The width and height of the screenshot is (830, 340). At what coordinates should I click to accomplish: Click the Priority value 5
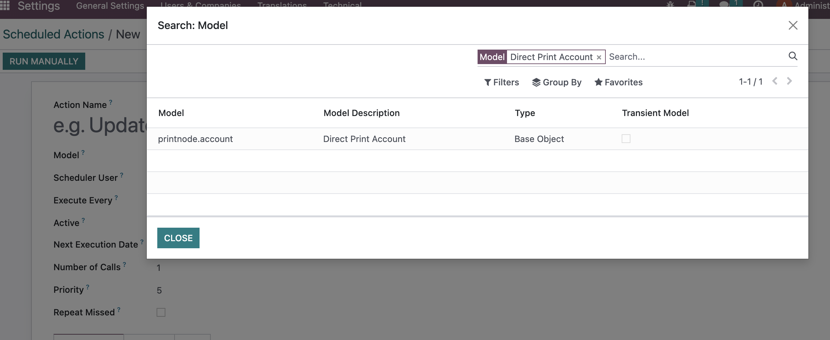pos(159,290)
